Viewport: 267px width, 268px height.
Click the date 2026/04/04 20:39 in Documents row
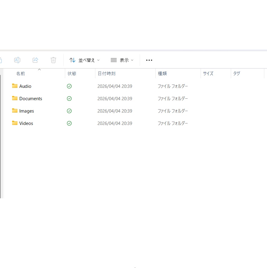coord(115,99)
